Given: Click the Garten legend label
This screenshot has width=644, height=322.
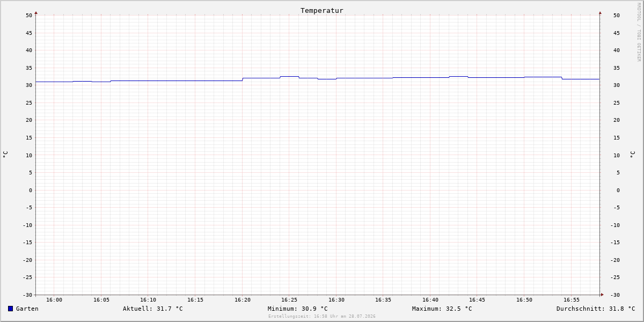Looking at the screenshot, I should [x=27, y=309].
